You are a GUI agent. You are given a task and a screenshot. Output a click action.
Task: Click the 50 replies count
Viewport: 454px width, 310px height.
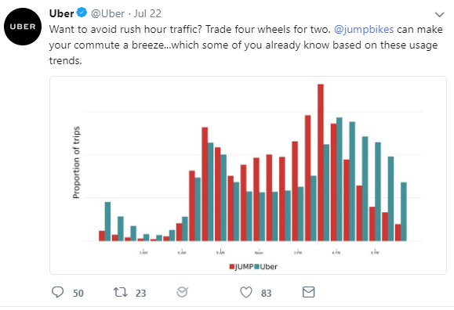[x=78, y=294]
